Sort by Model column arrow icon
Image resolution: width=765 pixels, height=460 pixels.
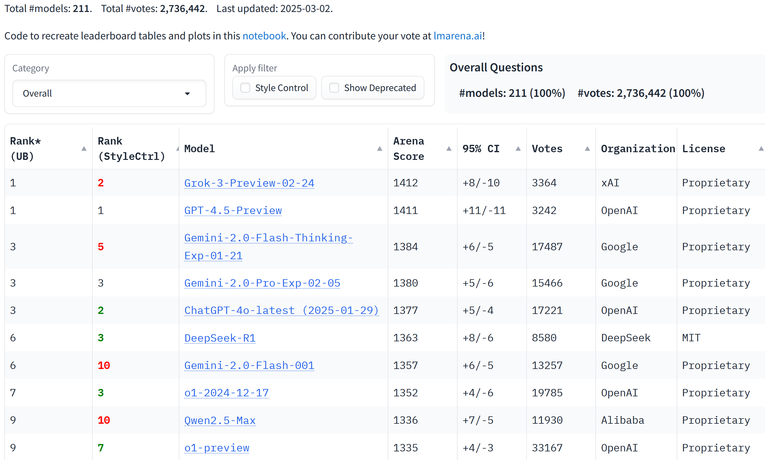379,149
